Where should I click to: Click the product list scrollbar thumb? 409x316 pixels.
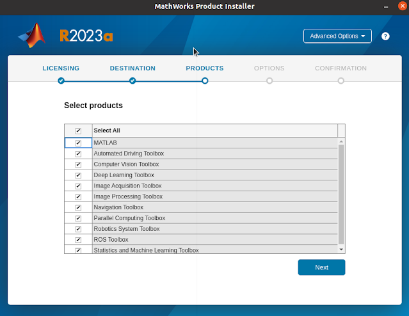(x=341, y=194)
